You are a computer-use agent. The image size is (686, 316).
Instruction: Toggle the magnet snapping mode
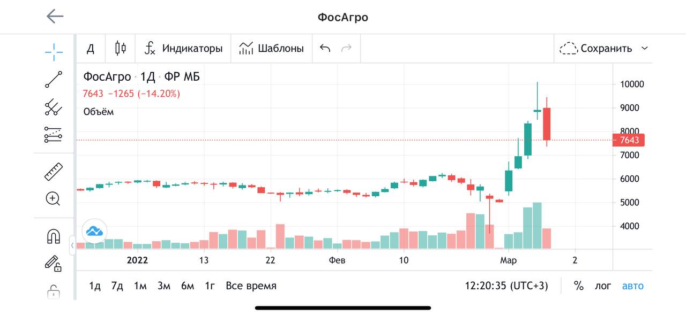click(54, 236)
